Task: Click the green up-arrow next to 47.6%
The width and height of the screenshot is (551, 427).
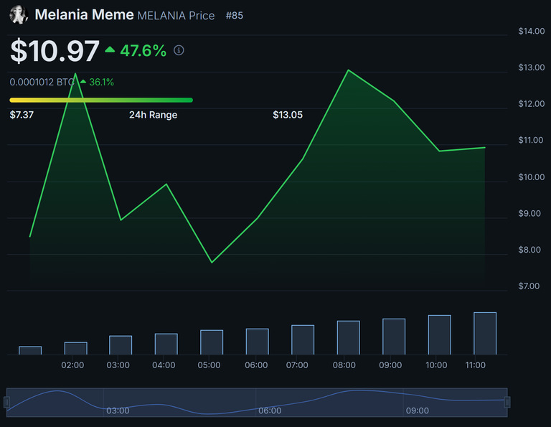Action: (x=110, y=50)
